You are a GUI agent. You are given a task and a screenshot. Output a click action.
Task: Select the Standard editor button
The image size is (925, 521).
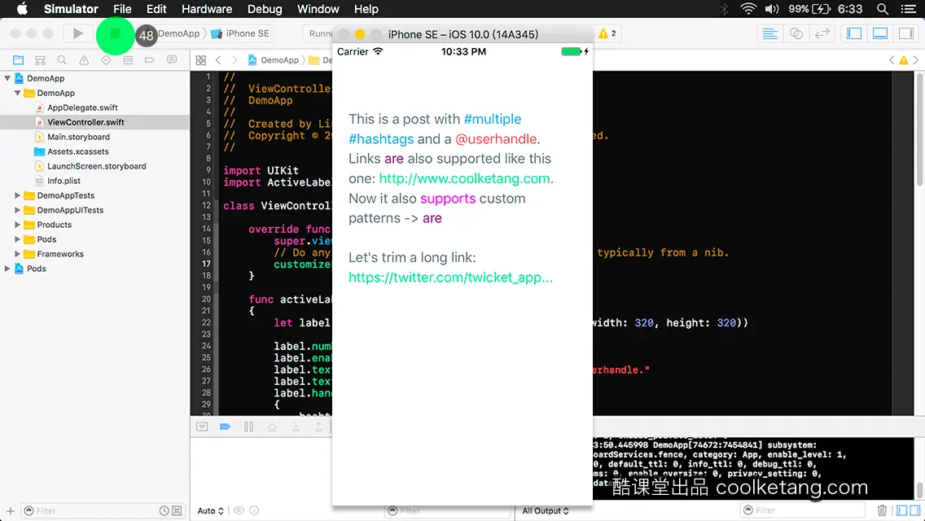tap(769, 33)
